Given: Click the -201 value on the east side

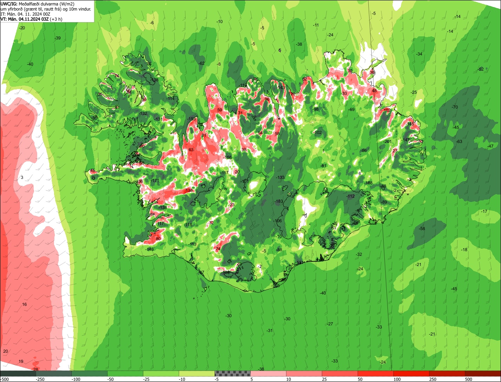Looking at the screenshot, I should click(x=387, y=141).
